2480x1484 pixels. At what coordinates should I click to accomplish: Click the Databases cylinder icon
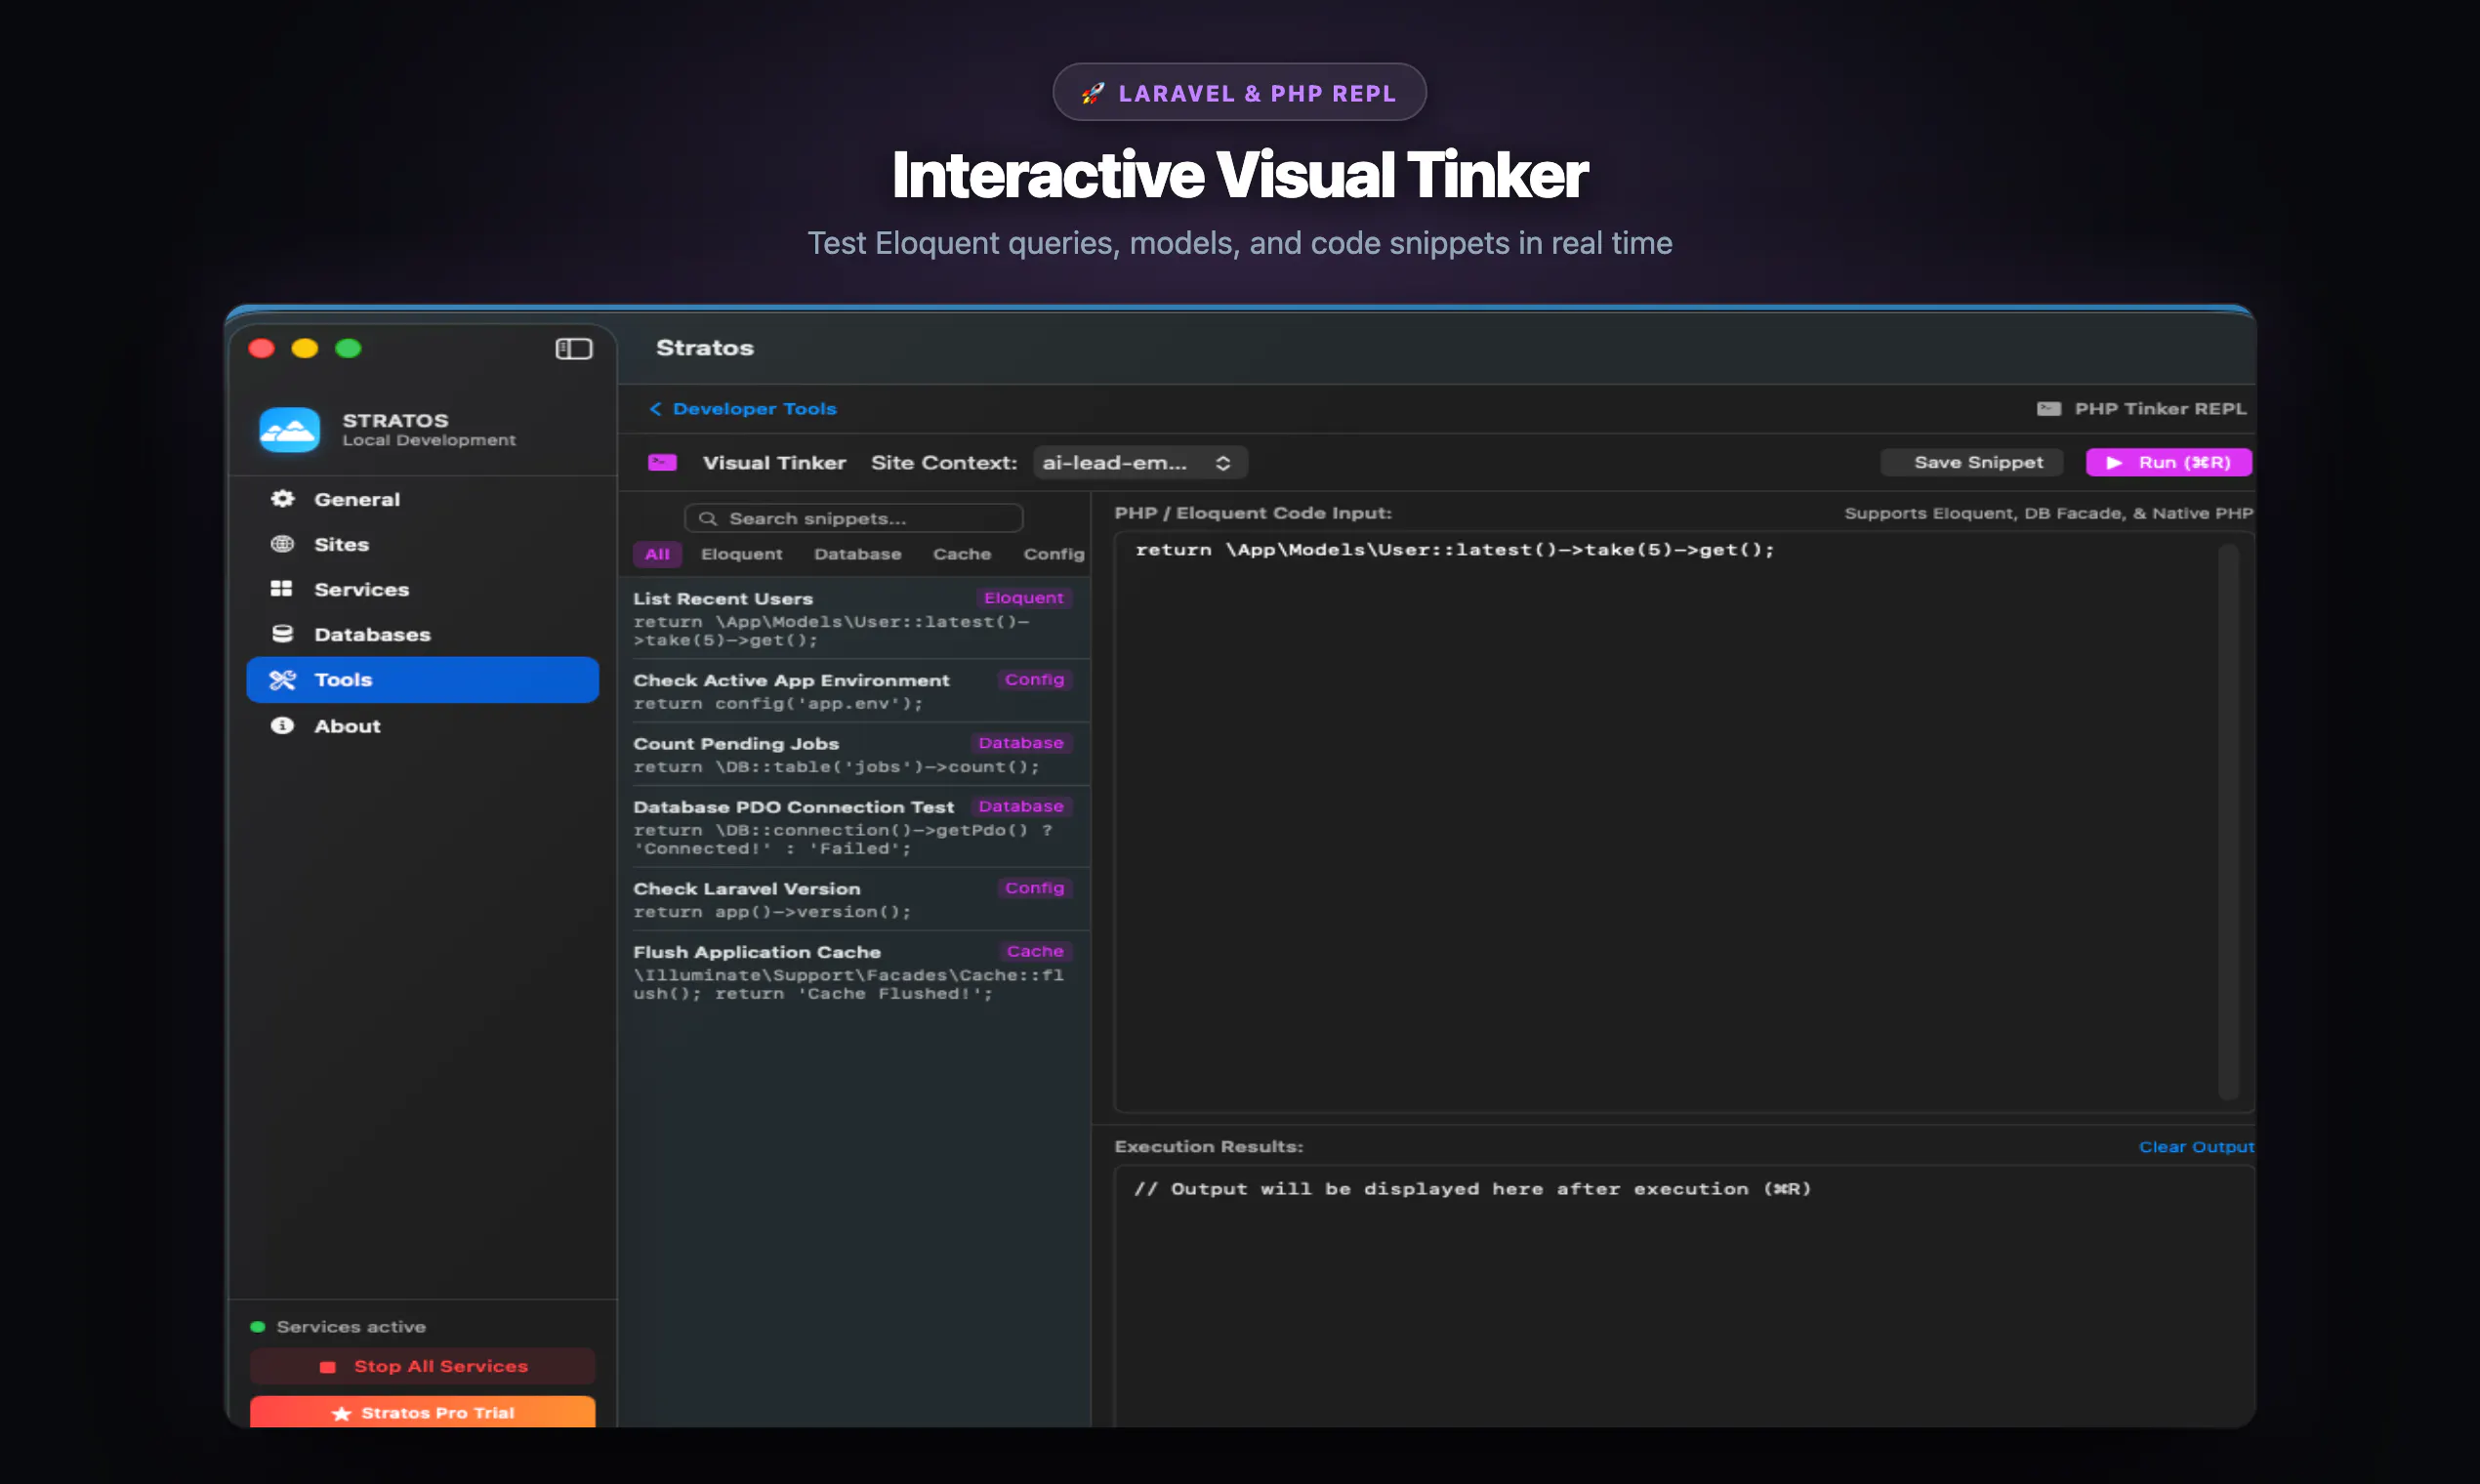(282, 634)
